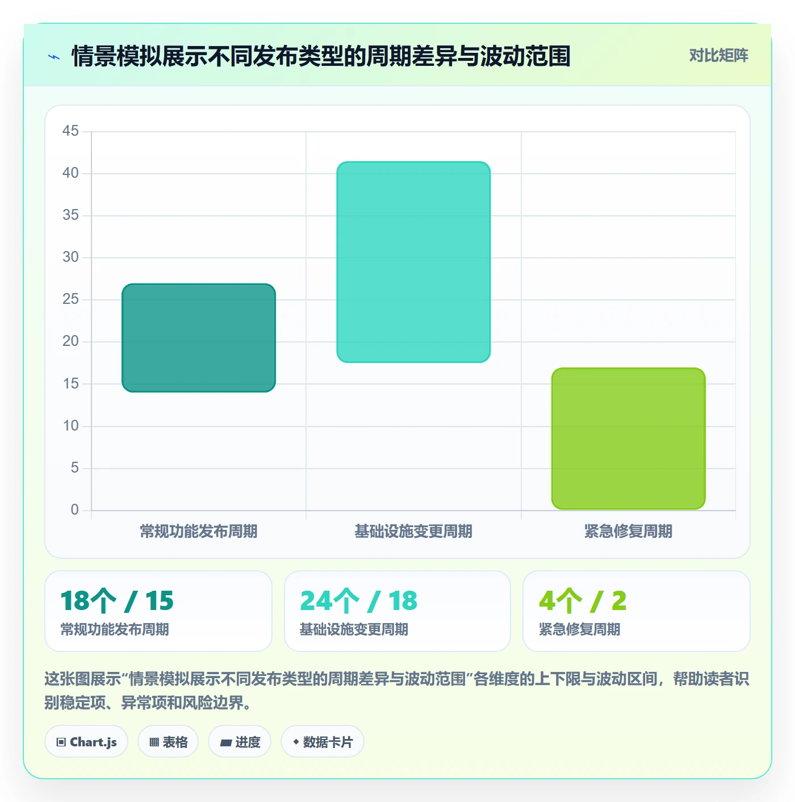Click the parallelogram icon in 进度 chip
Image resolution: width=795 pixels, height=802 pixels.
coord(226,742)
